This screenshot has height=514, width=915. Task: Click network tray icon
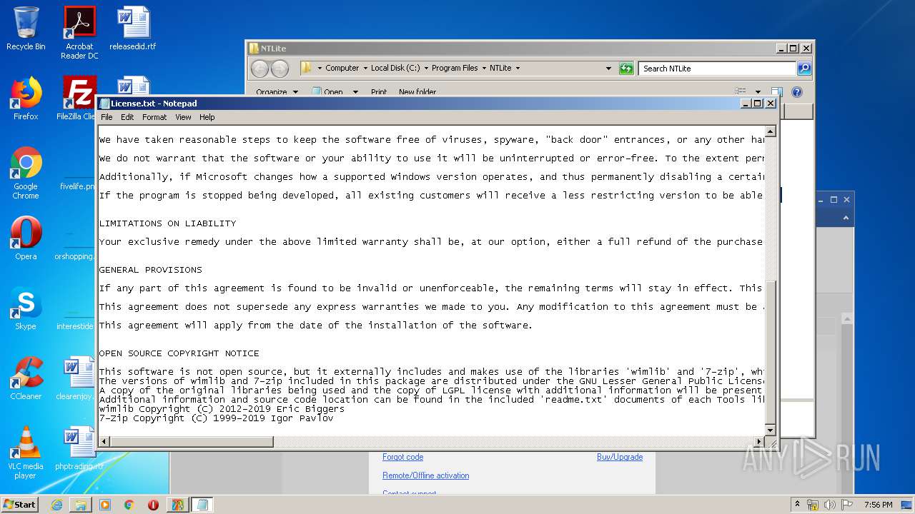tap(812, 505)
